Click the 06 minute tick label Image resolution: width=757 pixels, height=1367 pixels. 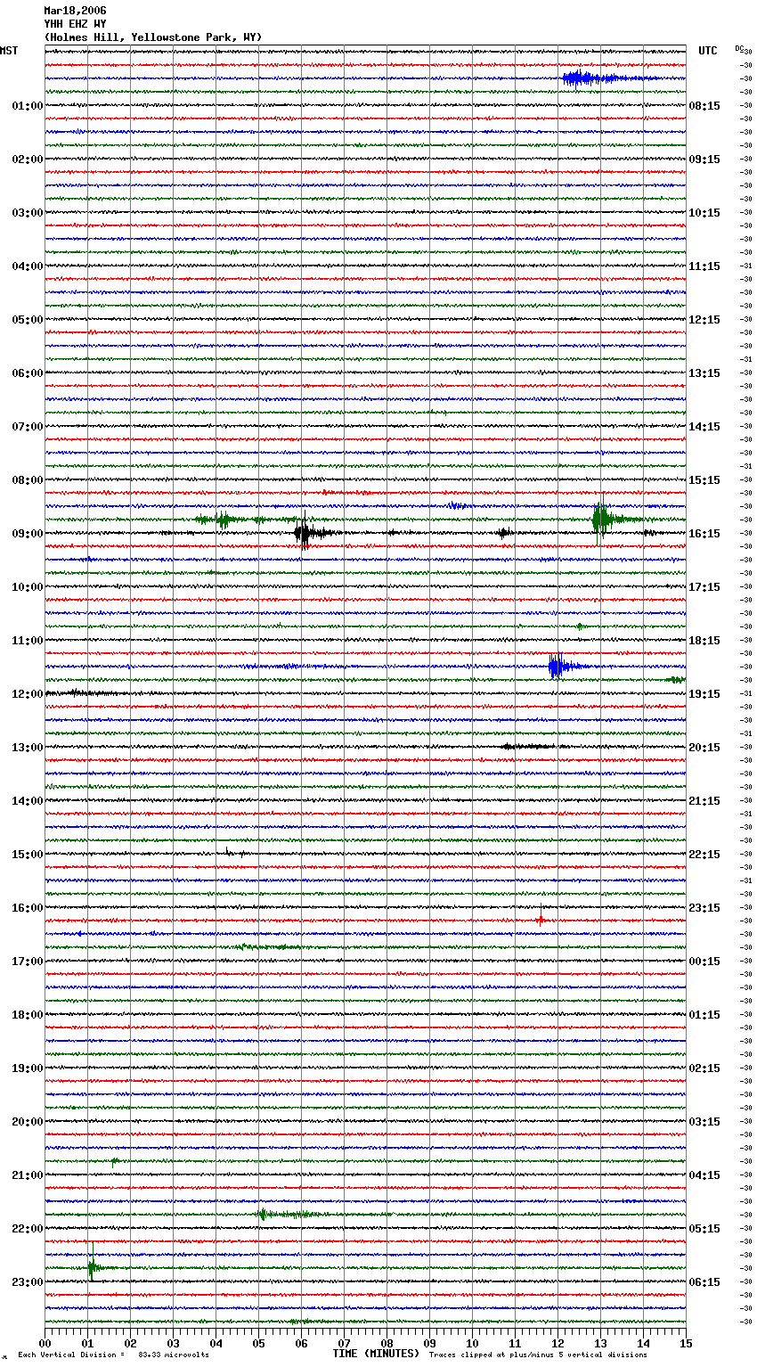301,1343
